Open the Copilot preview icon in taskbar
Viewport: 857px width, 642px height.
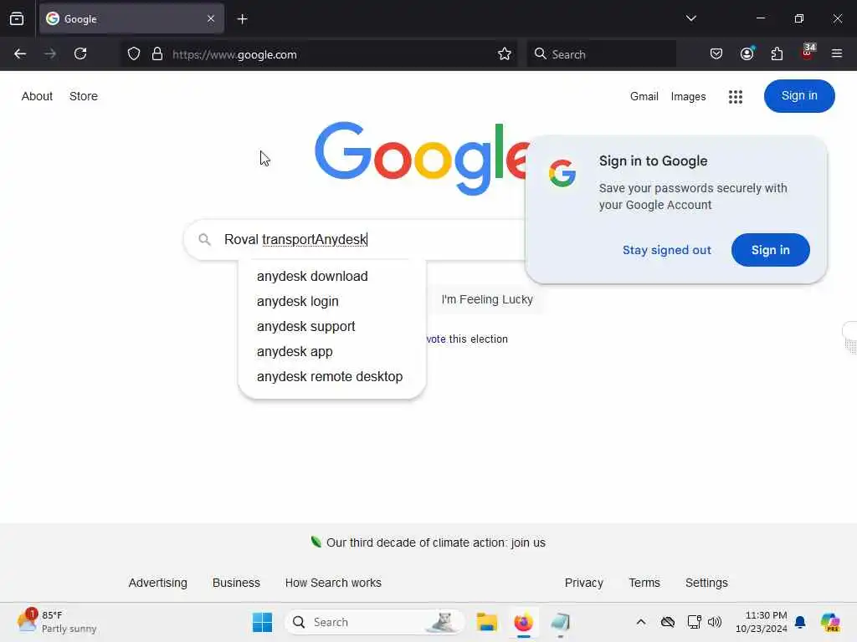pos(829,622)
